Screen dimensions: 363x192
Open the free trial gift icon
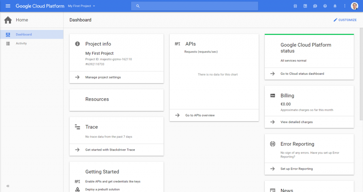coord(295,6)
